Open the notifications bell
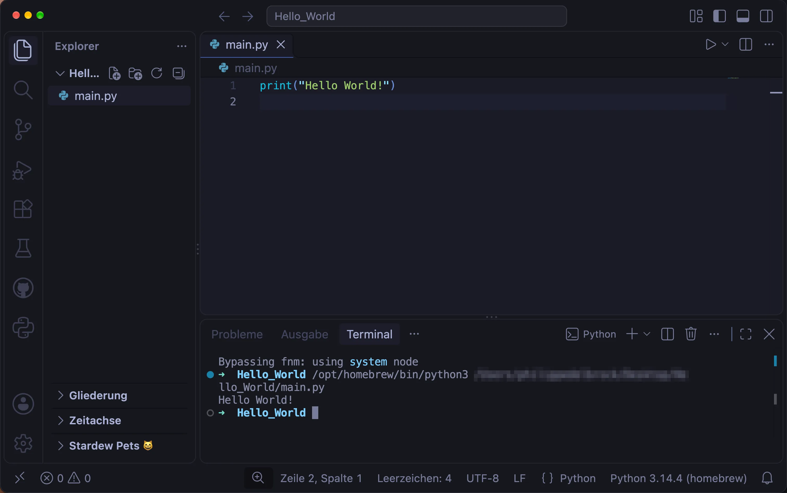This screenshot has width=787, height=493. 767,478
